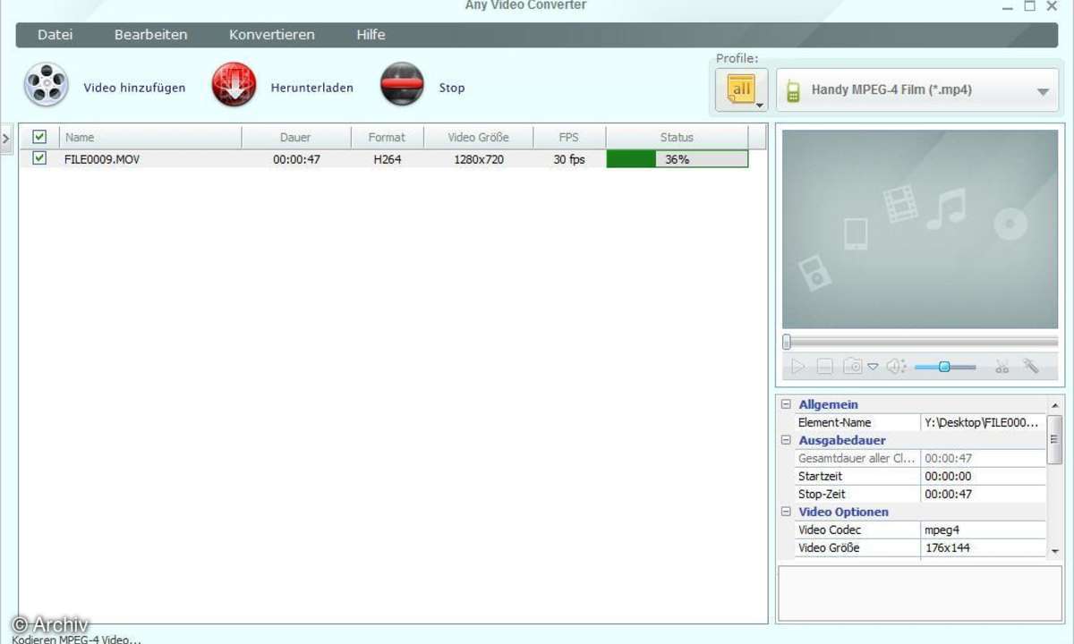Collapse the Ausgabedauer section
This screenshot has width=1074, height=644.
[787, 440]
